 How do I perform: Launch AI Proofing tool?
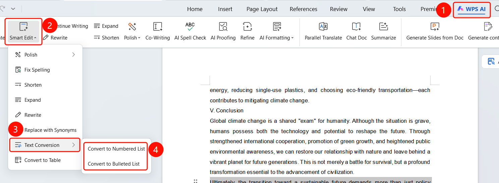pos(223,32)
